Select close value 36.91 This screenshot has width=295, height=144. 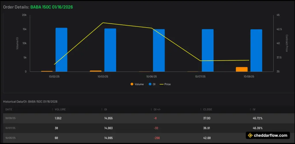coord(207,128)
